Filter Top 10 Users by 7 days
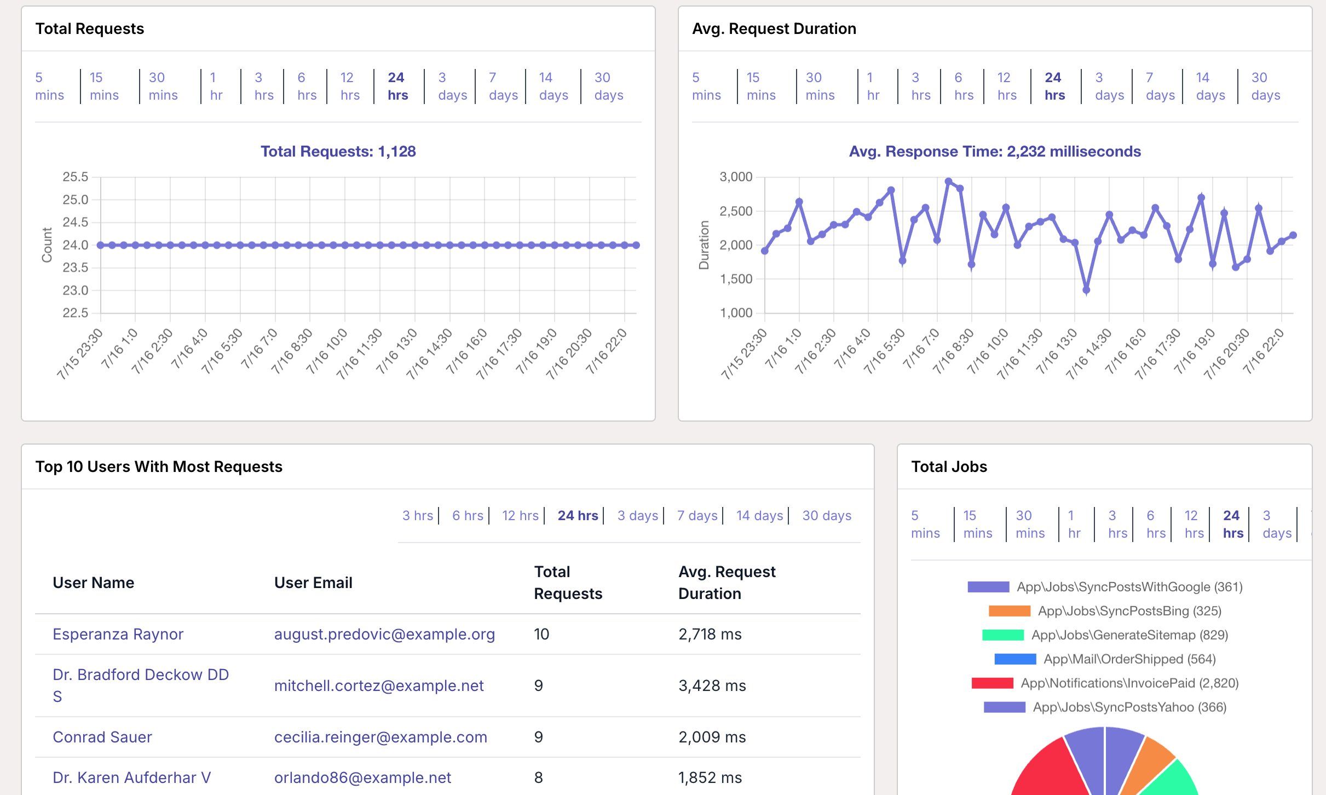 (x=697, y=516)
